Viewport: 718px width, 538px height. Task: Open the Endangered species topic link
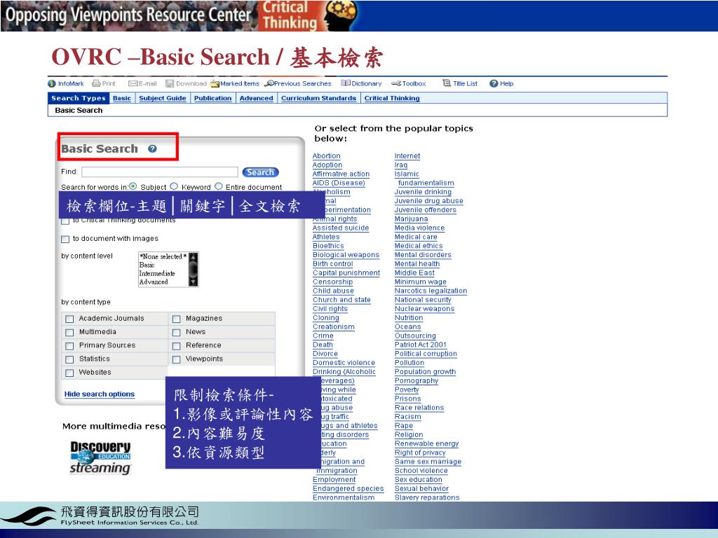tap(348, 488)
